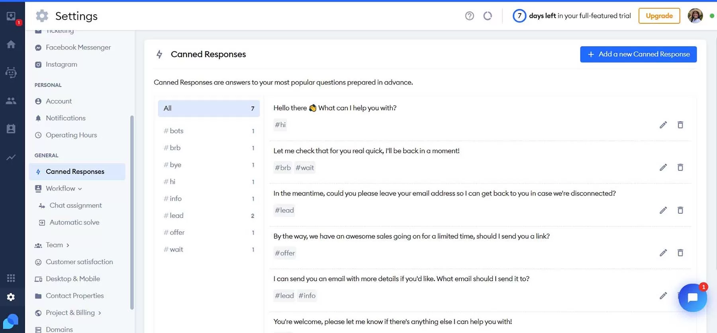Open the inbox icon with notification badge
This screenshot has height=333, width=717.
point(11,17)
